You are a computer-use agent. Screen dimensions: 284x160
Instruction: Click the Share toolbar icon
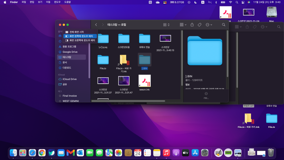tap(192, 25)
